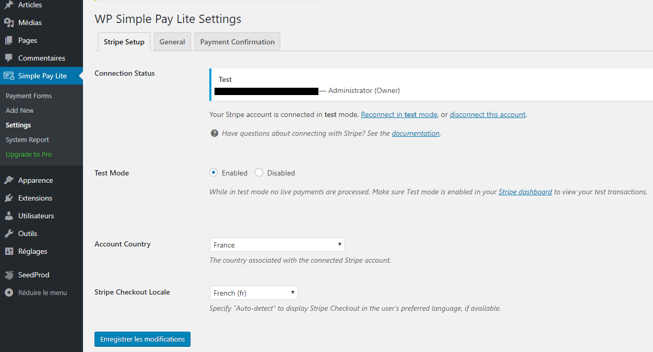Open the documentation link
Image resolution: width=653 pixels, height=352 pixels.
415,133
